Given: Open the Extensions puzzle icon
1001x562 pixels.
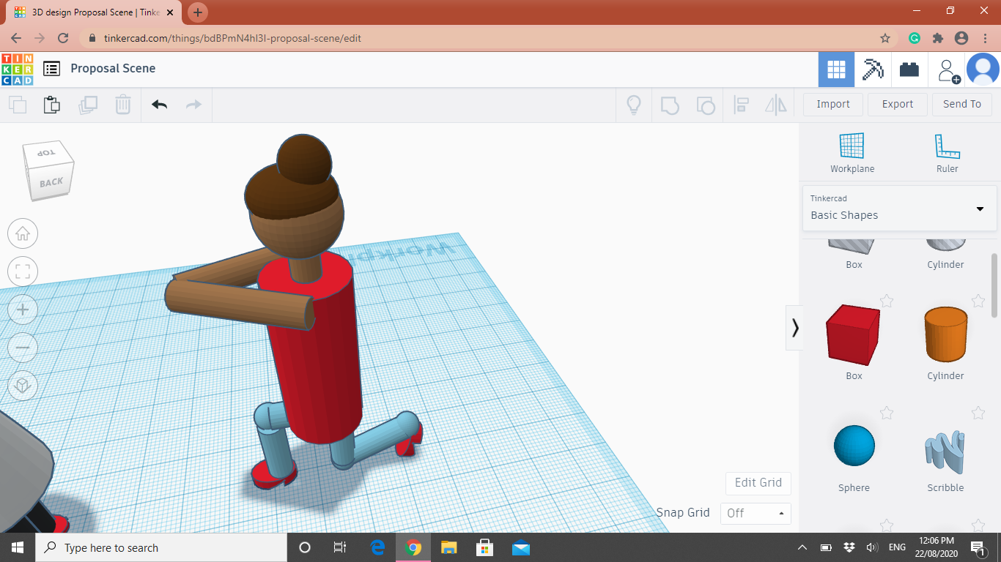Looking at the screenshot, I should 937,38.
